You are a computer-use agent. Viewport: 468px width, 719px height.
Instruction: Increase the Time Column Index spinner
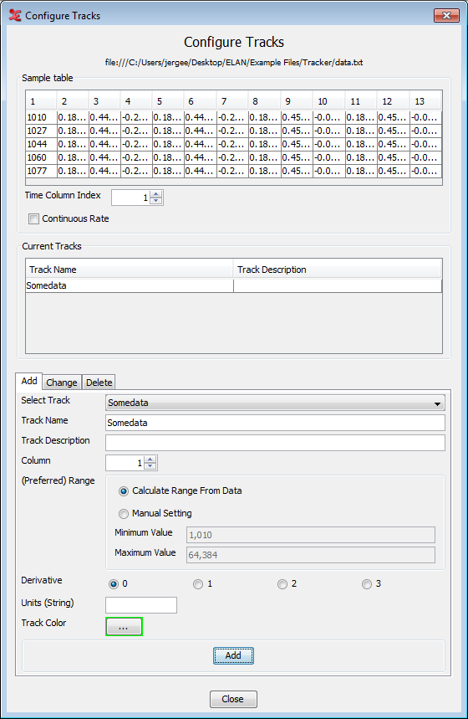[x=156, y=194]
